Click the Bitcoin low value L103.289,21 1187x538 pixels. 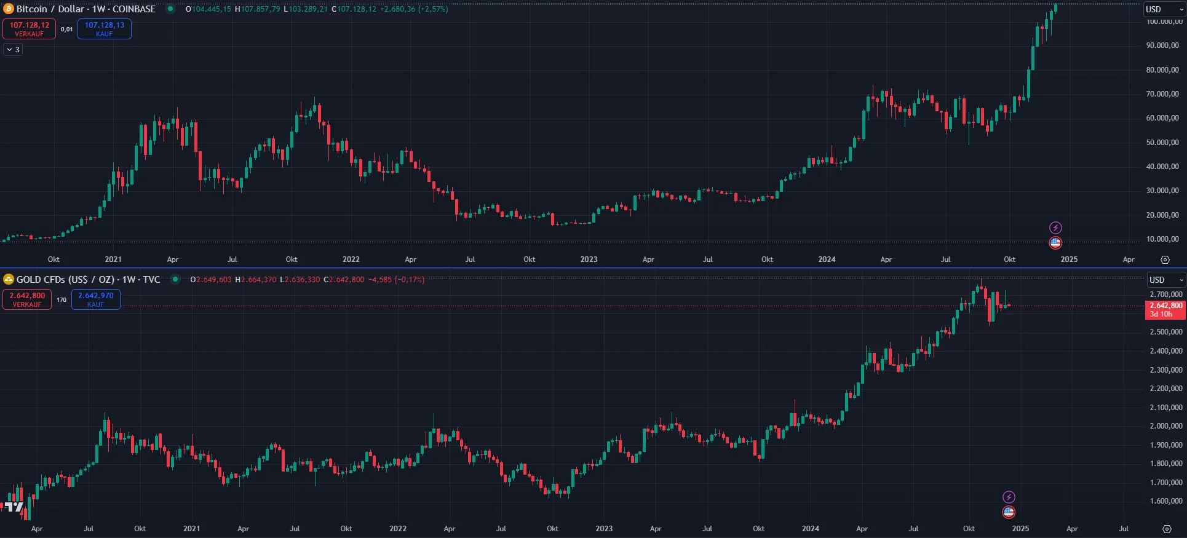click(306, 9)
